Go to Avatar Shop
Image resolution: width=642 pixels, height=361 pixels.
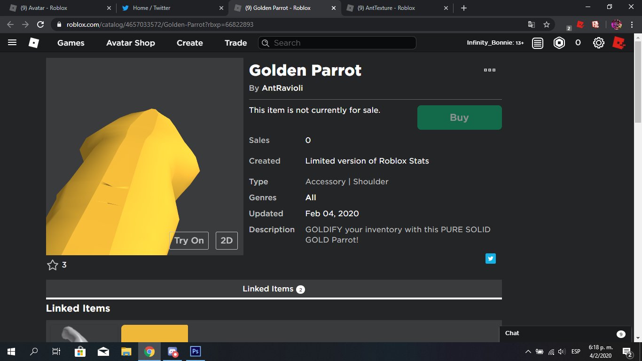click(x=131, y=43)
